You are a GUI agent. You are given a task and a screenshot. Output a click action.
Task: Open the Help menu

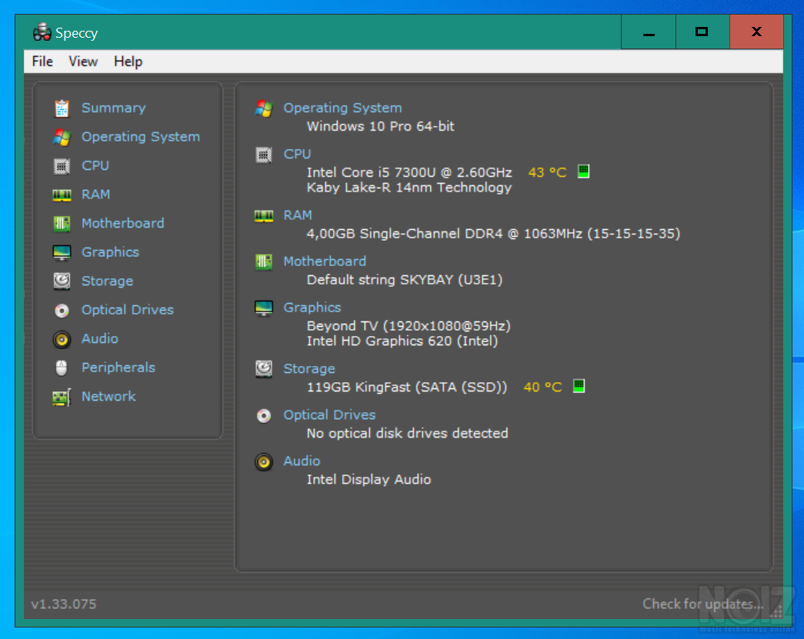point(128,62)
